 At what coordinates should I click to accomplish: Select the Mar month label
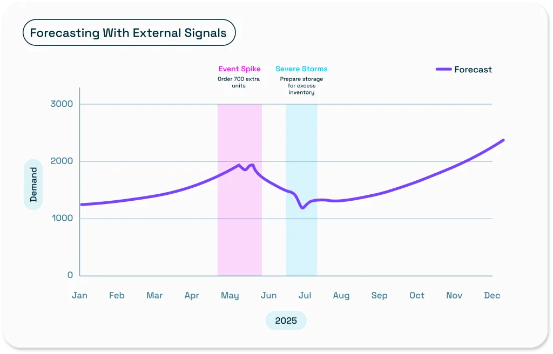click(x=154, y=295)
